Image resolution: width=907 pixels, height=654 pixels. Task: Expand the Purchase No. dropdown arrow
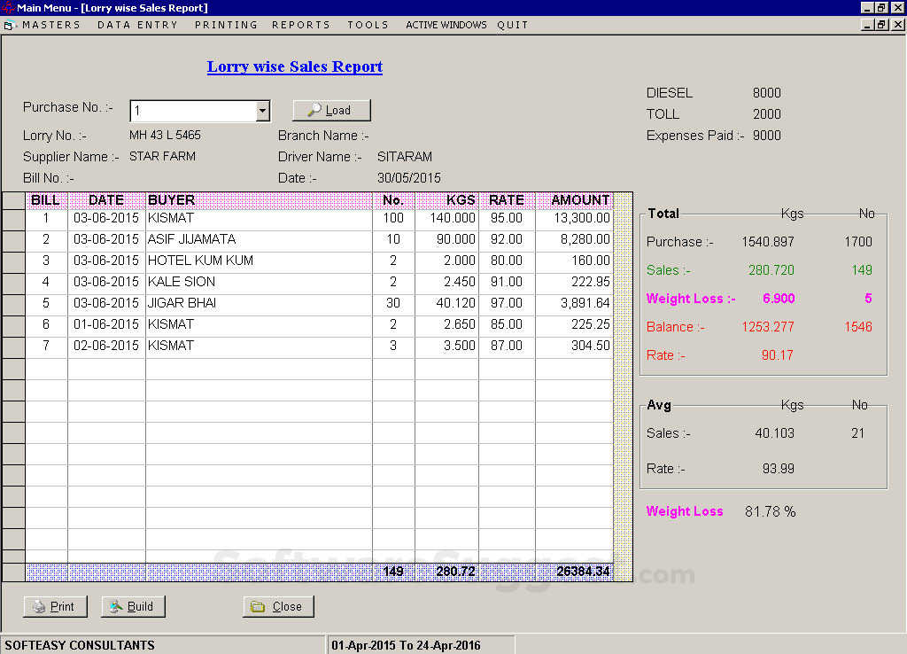(x=262, y=111)
